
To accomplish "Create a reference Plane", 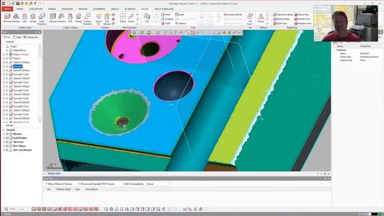I will click(x=122, y=18).
